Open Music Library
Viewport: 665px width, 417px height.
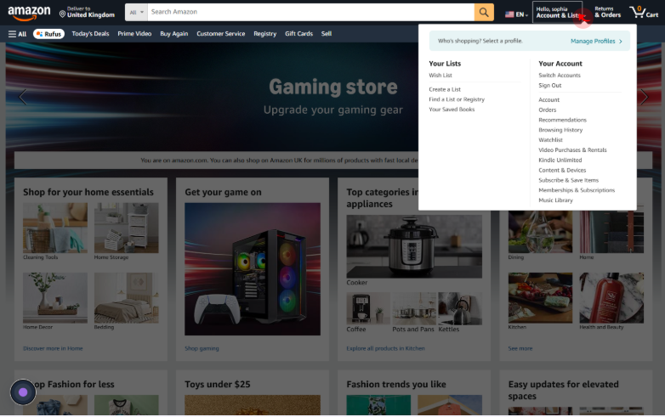(555, 200)
